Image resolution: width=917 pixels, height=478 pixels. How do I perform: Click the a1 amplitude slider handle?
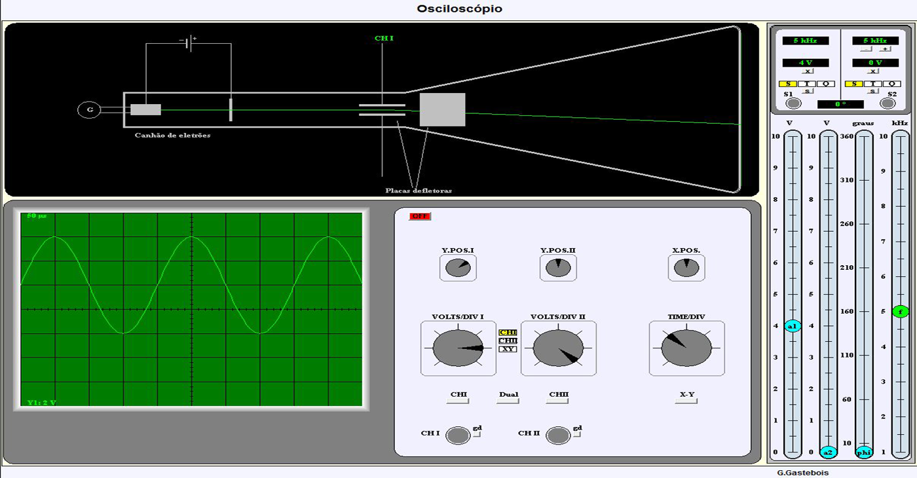pyautogui.click(x=793, y=326)
